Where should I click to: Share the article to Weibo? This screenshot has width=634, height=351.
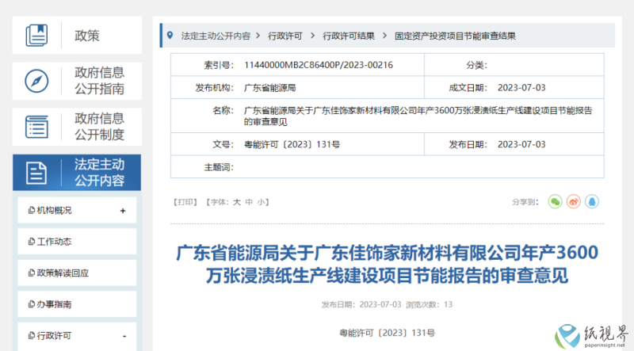(x=573, y=201)
